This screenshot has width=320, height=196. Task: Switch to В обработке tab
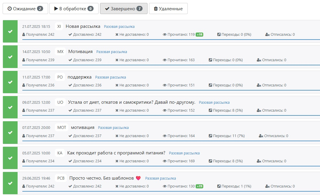(74, 9)
